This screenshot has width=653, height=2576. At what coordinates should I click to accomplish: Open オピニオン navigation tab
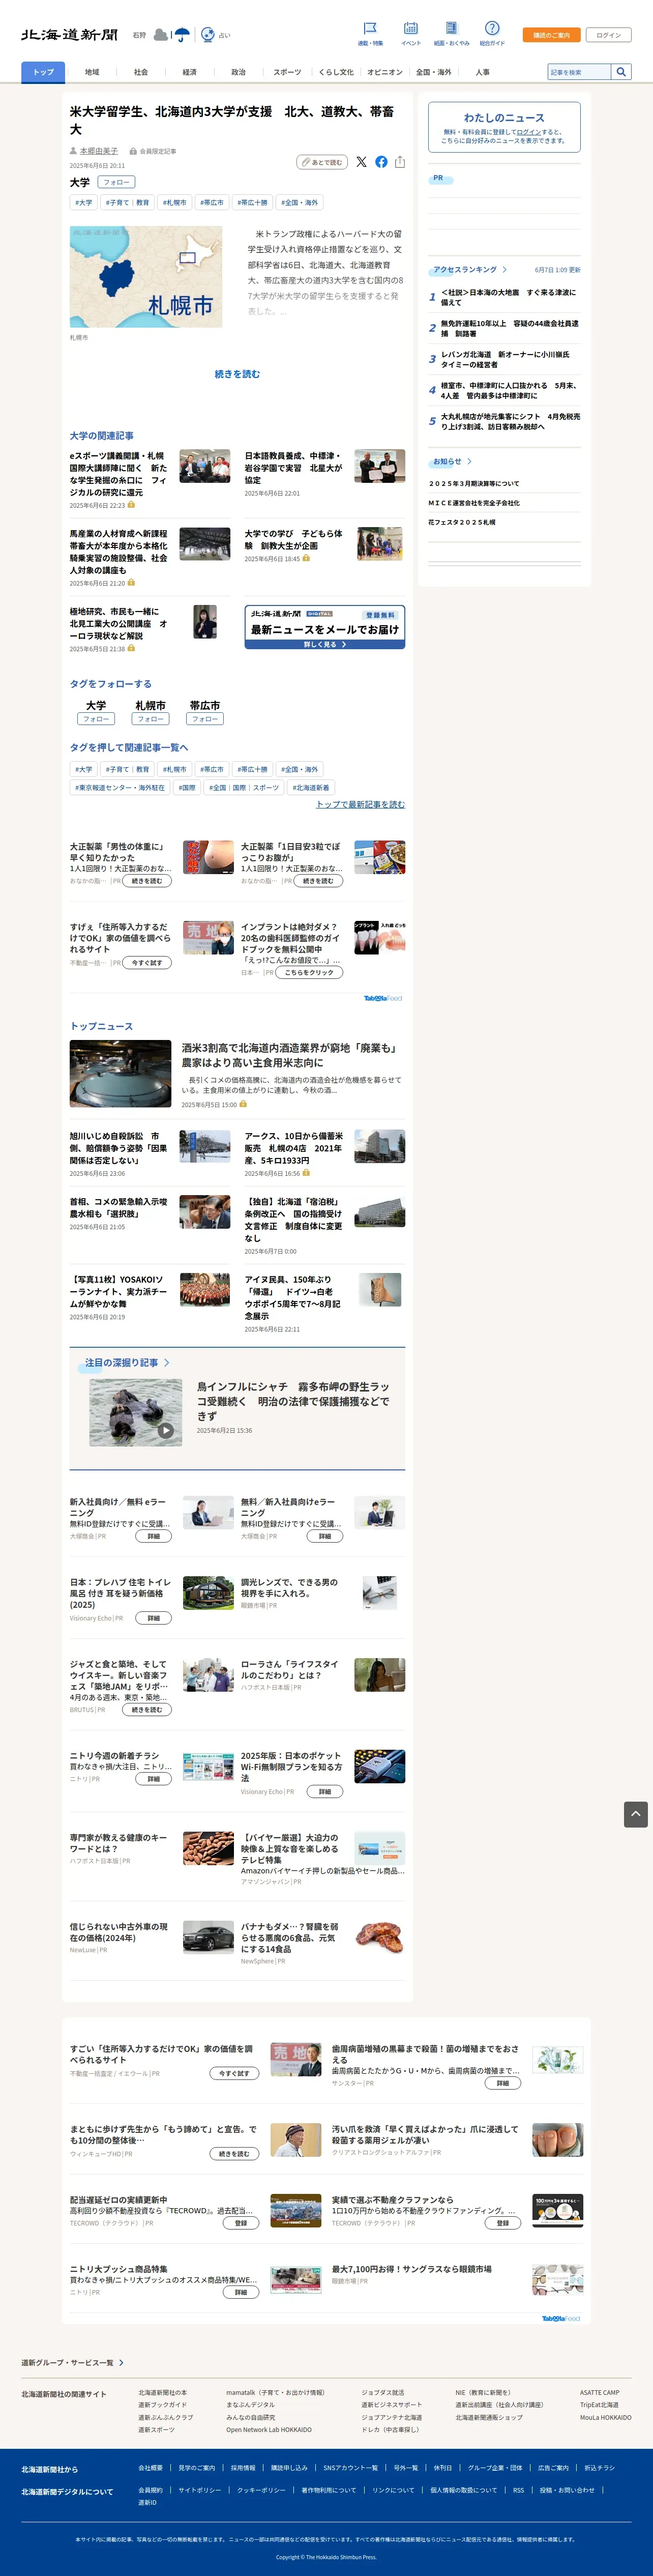385,72
